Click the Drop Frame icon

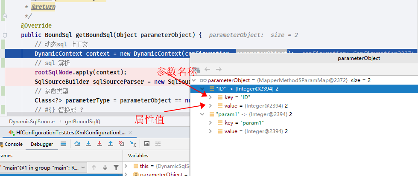point(122,144)
